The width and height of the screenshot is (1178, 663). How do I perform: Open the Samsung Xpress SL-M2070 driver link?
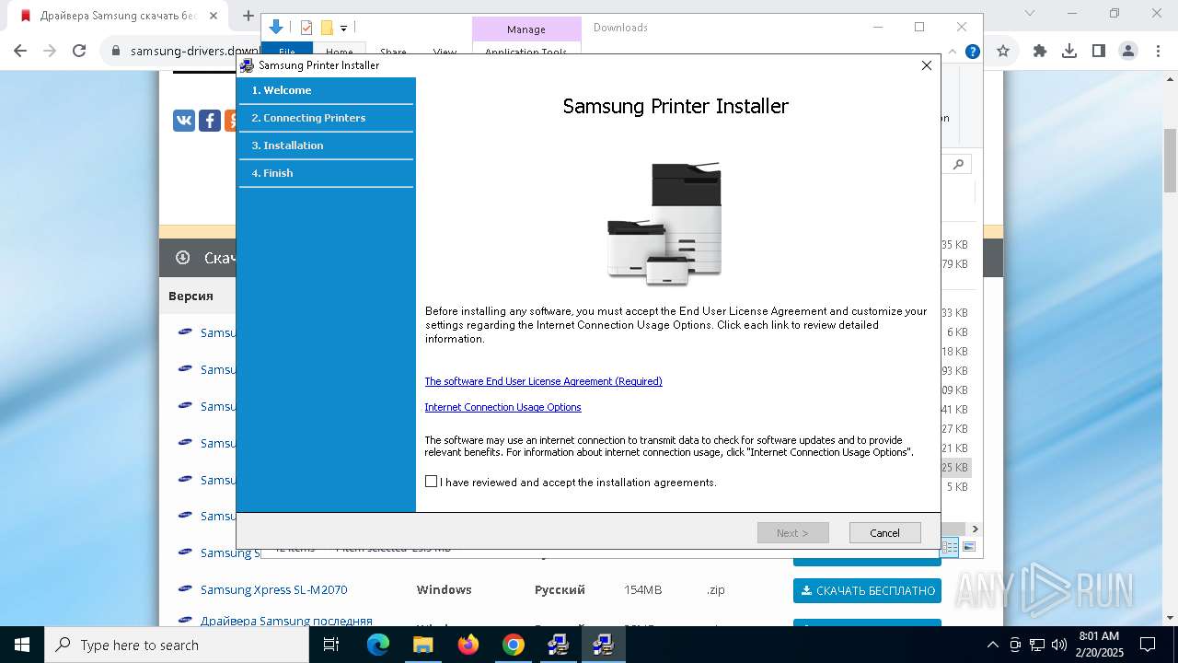click(273, 589)
